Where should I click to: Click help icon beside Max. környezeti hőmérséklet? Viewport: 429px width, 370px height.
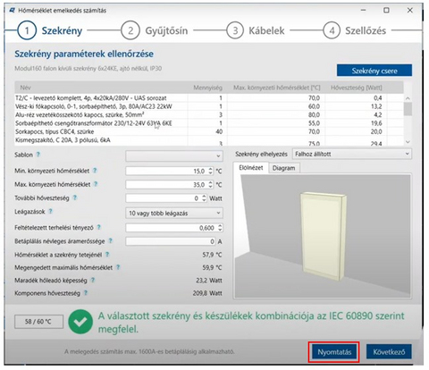96,184
